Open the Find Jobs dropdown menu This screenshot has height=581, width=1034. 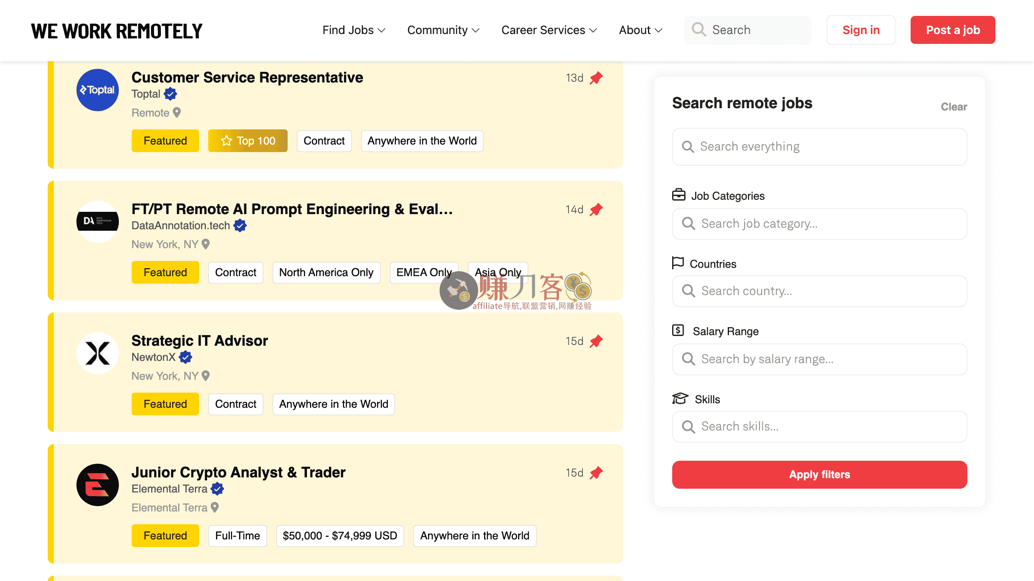pyautogui.click(x=353, y=30)
